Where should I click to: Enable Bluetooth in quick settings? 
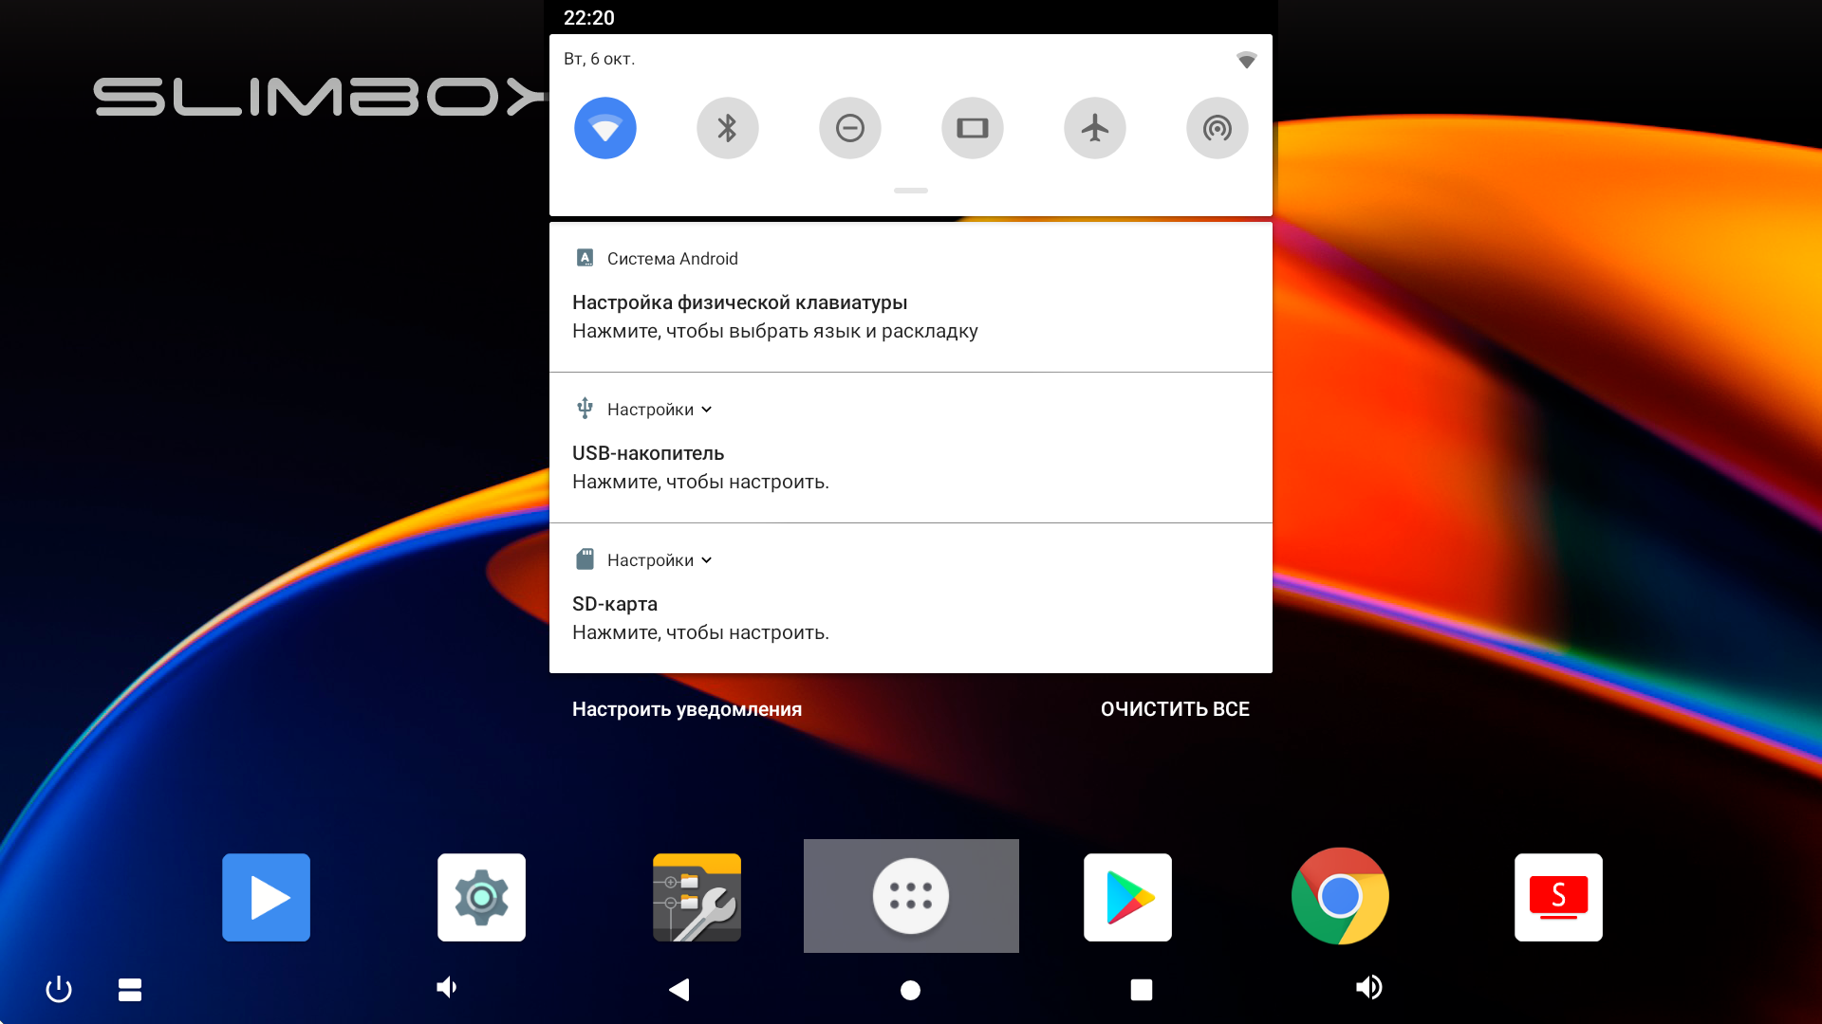pos(727,128)
